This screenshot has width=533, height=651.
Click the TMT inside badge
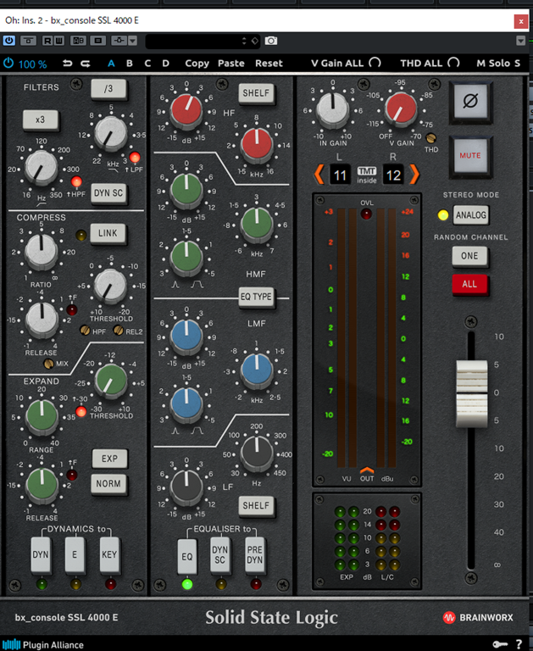[x=367, y=175]
